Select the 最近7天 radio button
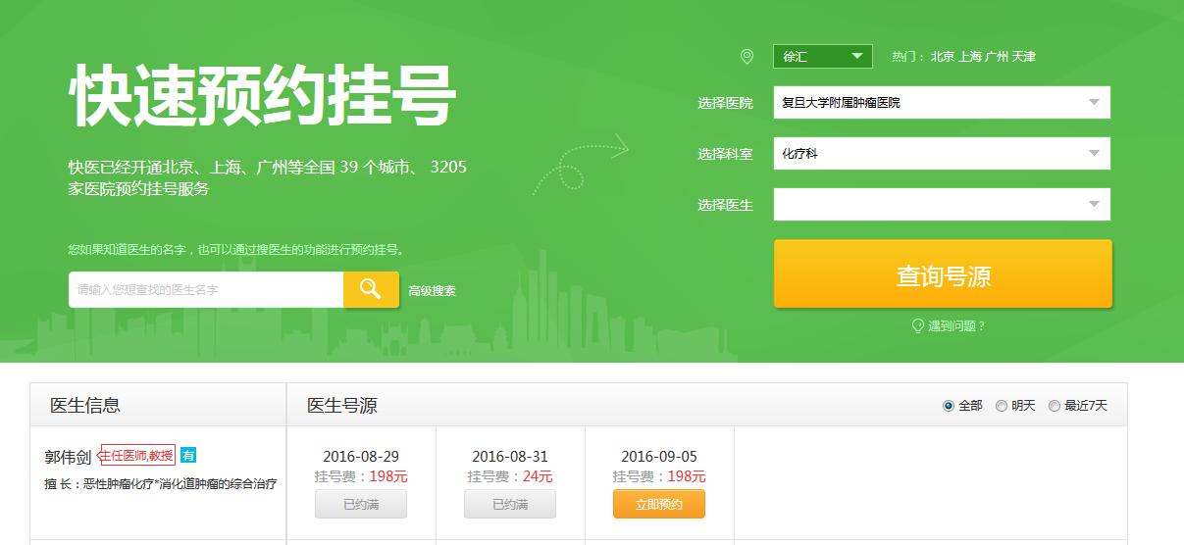1184x545 pixels. [x=1055, y=406]
